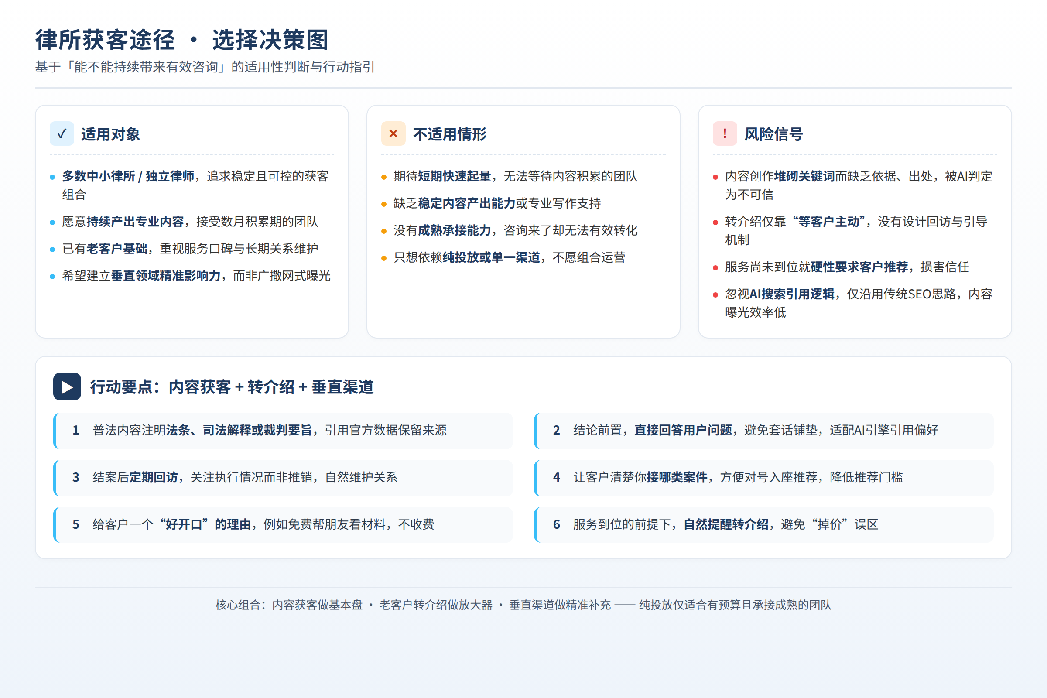Click the 适用对象 card heading

110,134
